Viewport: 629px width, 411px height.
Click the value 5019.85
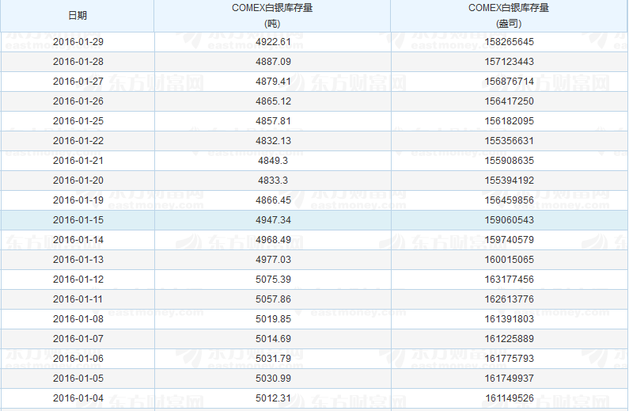tap(273, 319)
